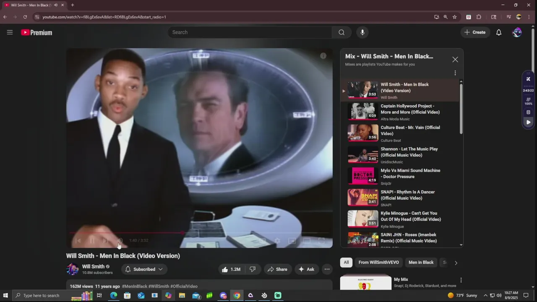
Task: Open the My Mix recommendation title
Action: [401, 279]
